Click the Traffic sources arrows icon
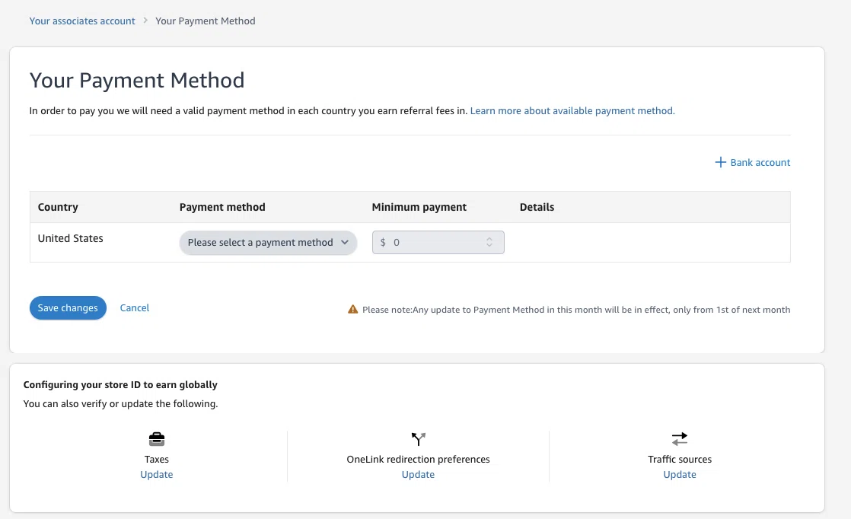This screenshot has height=519, width=851. click(x=680, y=439)
